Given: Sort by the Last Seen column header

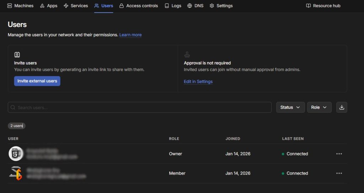Looking at the screenshot, I should coord(293,139).
